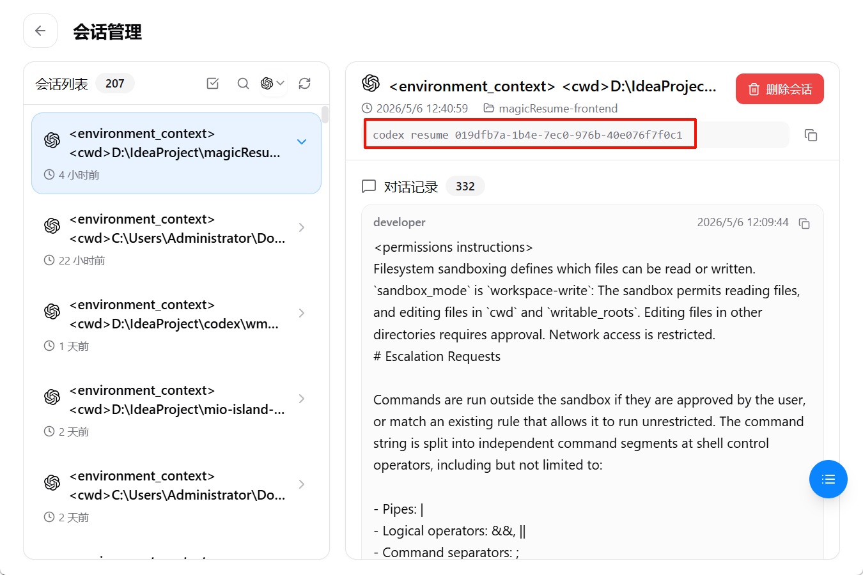863x575 pixels.
Task: Open search in the session list toolbar
Action: click(x=243, y=83)
